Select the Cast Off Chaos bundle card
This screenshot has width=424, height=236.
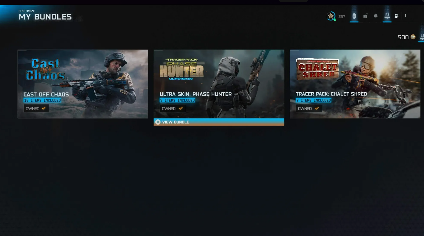(x=83, y=84)
